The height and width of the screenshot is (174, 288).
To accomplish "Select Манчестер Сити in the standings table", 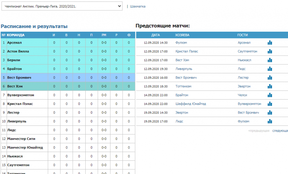I will click(x=21, y=139).
